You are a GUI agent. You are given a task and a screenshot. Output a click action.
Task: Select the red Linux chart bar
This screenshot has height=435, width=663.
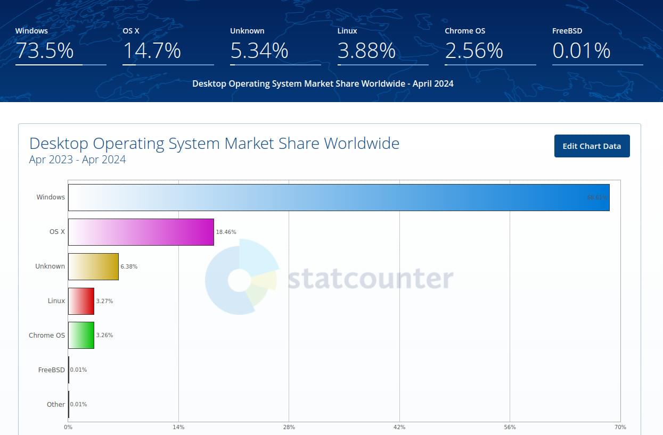coord(81,301)
